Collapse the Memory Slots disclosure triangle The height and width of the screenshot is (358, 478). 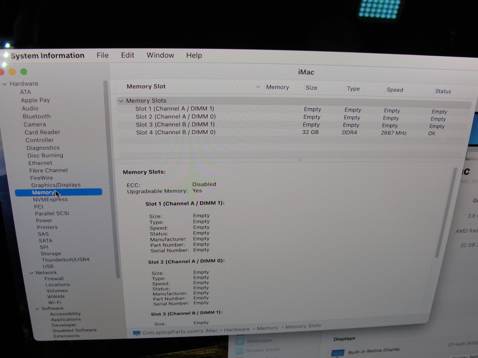coord(121,101)
